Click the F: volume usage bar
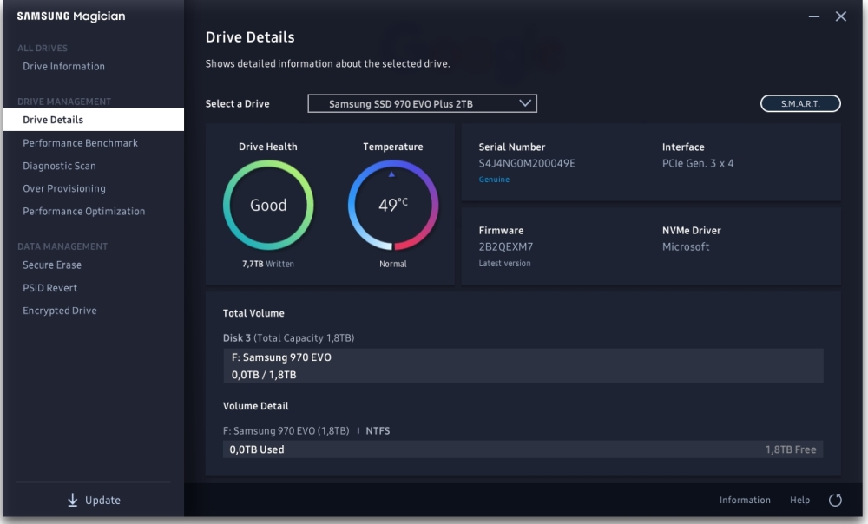The width and height of the screenshot is (868, 524). point(523,449)
